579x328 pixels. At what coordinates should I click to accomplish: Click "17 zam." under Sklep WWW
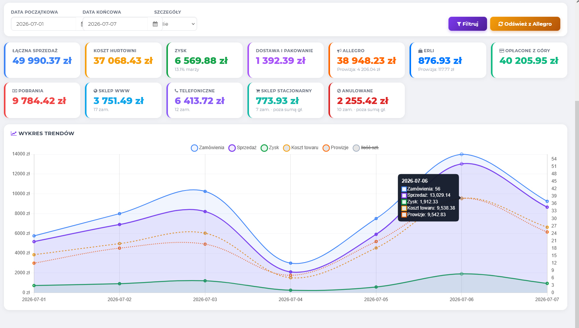point(101,109)
